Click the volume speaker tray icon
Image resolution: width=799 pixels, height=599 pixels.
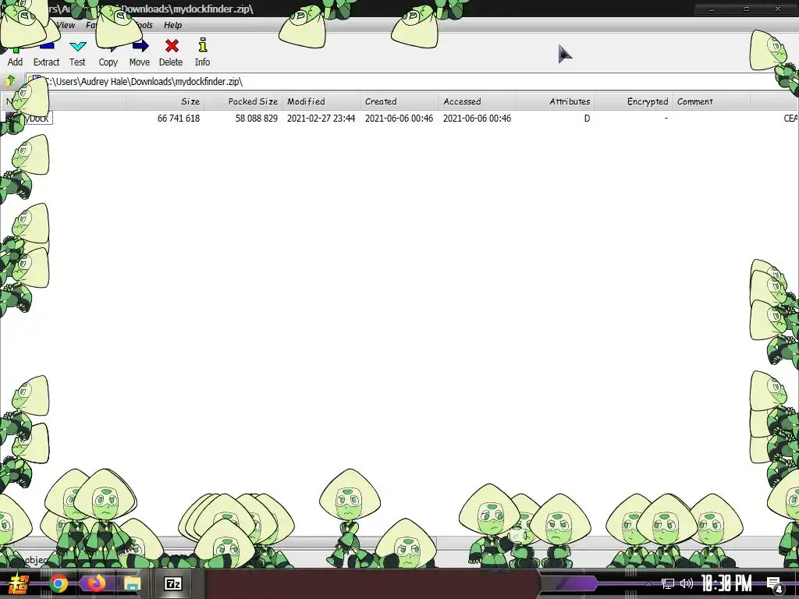[687, 583]
